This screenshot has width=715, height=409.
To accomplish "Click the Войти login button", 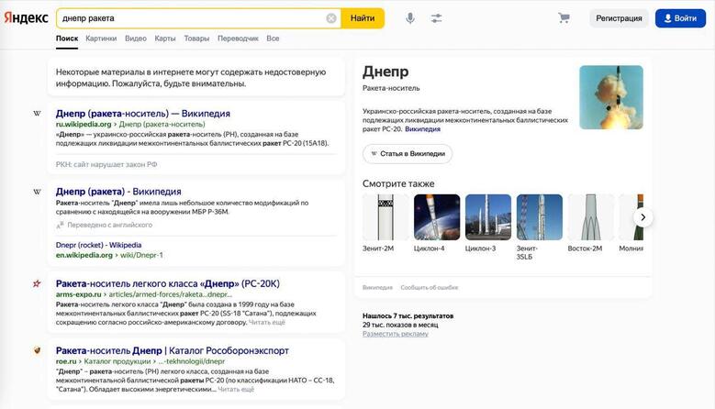I will 680,18.
